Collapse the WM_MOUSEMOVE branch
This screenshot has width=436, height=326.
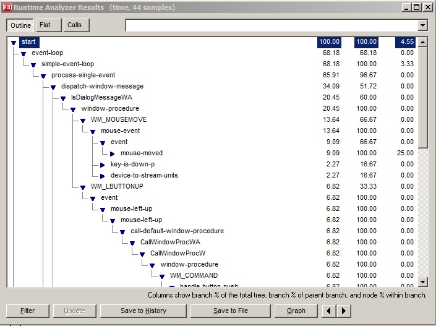83,120
